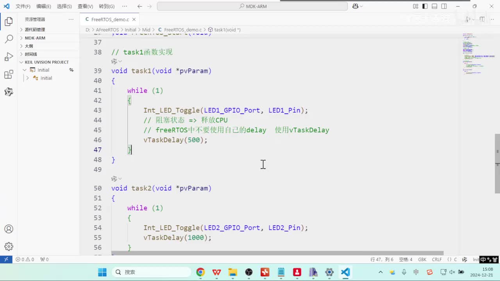
Task: Click the switch target icon beside Initial project
Action: click(x=71, y=70)
